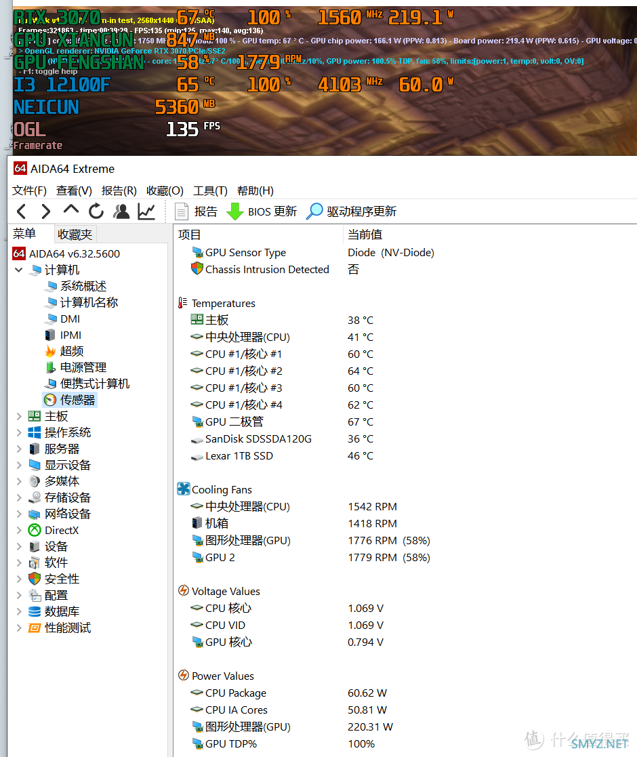The height and width of the screenshot is (757, 637).
Task: Open the 文件(F) menu
Action: click(x=29, y=190)
